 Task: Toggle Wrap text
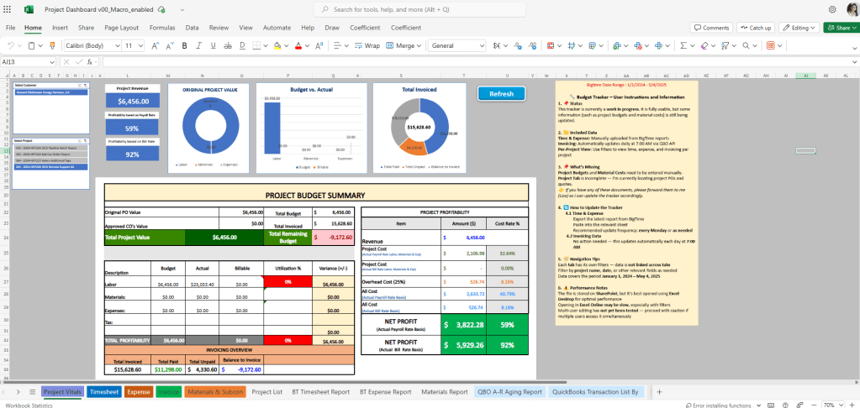pos(367,45)
